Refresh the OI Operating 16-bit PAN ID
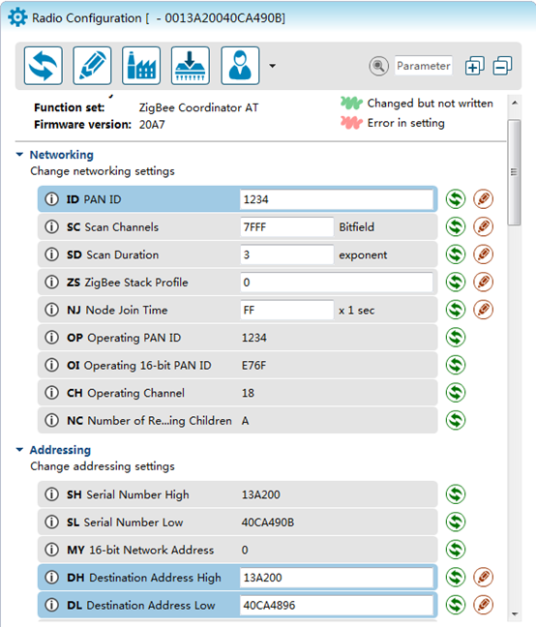 click(456, 365)
